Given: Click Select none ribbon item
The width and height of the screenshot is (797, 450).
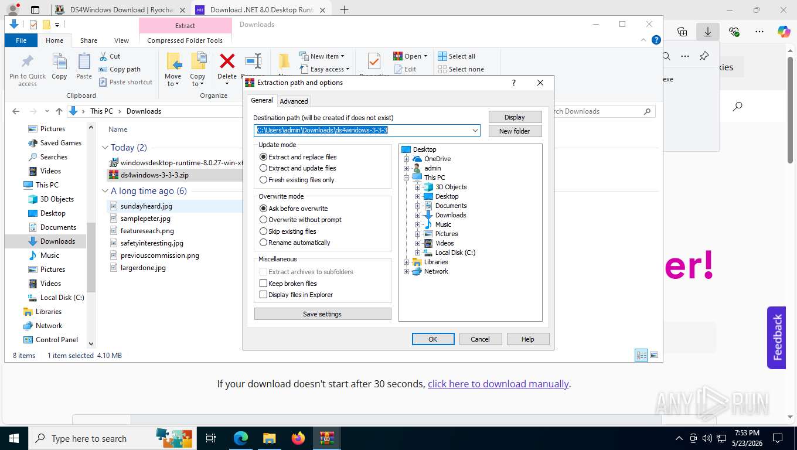Looking at the screenshot, I should click(x=461, y=69).
